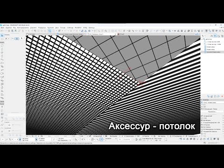Click the Параметры... button in view properties
The height and width of the screenshot is (168, 224).
click(x=212, y=112)
